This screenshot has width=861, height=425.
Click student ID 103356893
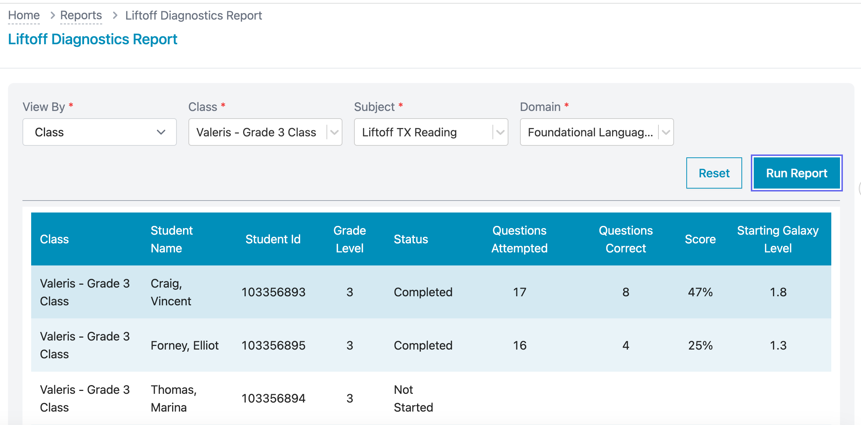coord(274,292)
